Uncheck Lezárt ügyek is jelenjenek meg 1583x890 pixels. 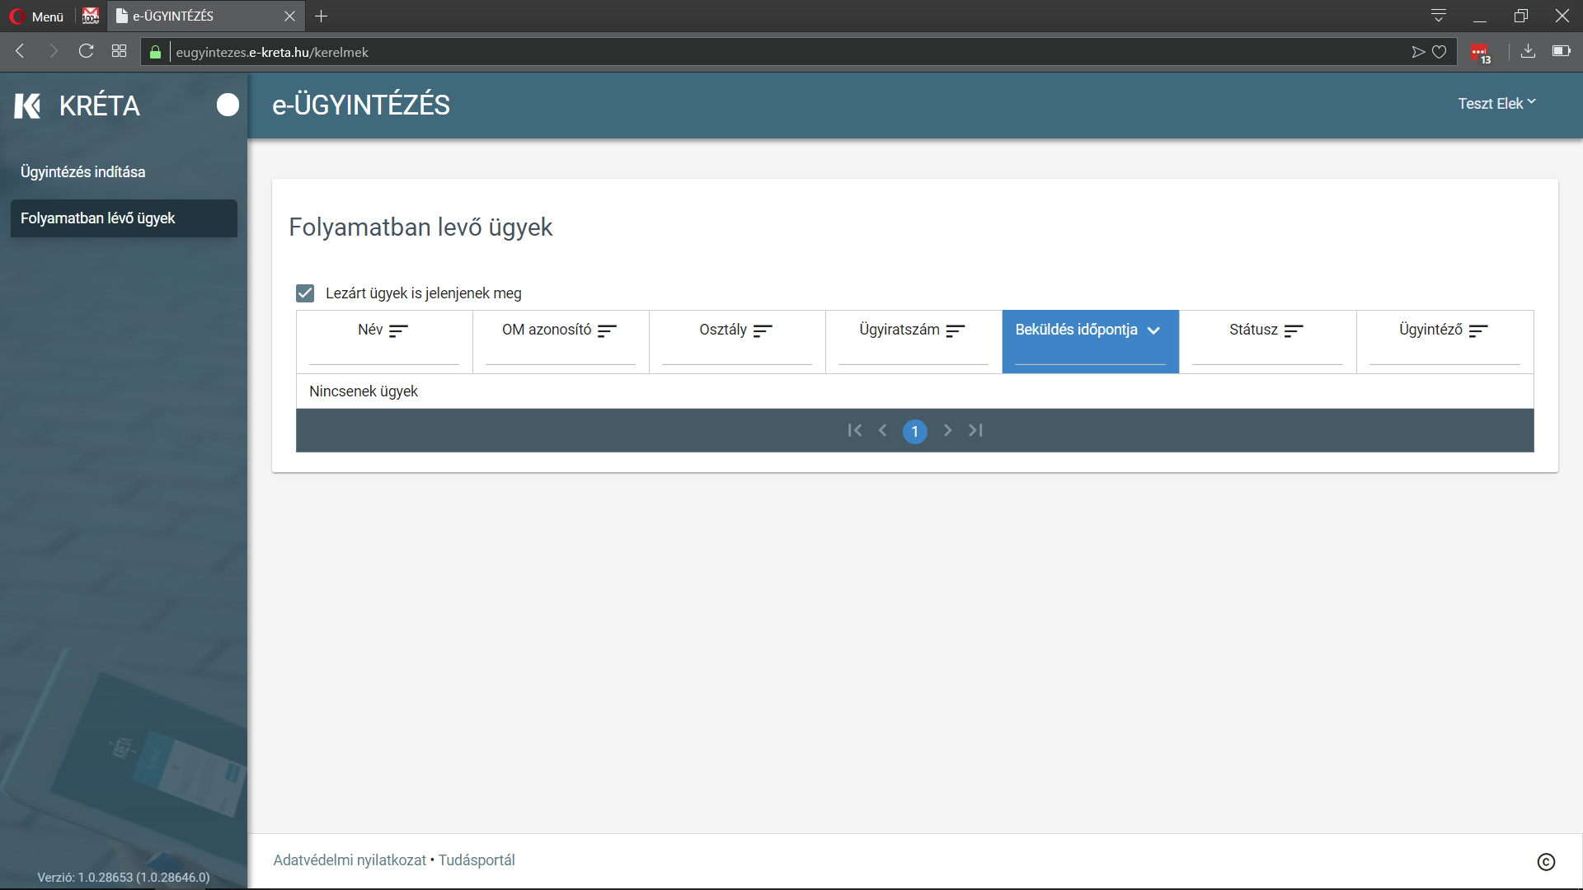[x=305, y=293]
